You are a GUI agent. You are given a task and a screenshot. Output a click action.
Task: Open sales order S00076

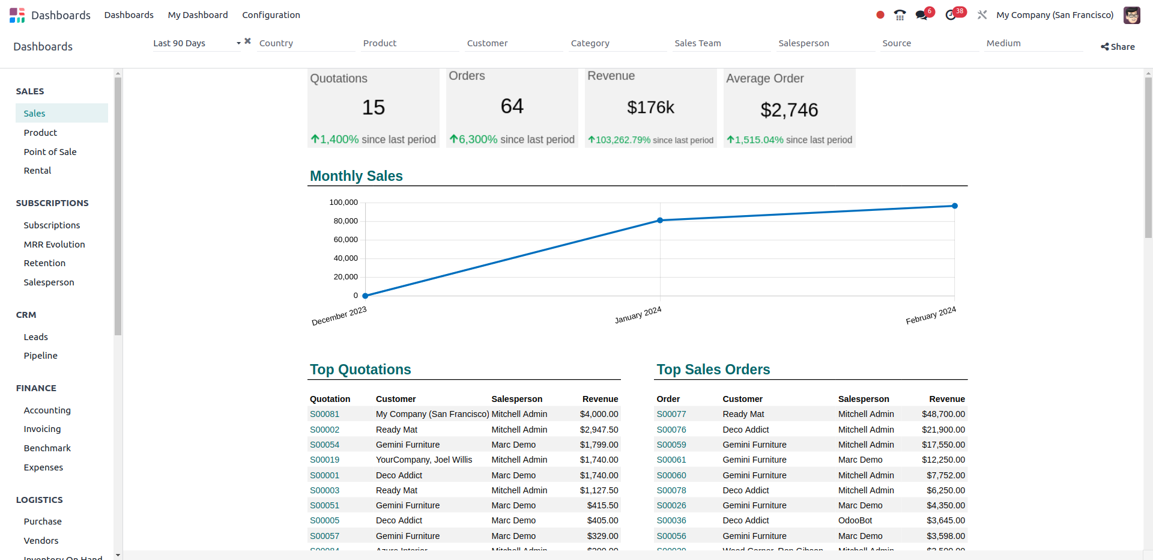(671, 430)
